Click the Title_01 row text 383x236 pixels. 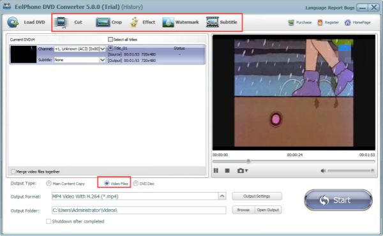pos(121,48)
